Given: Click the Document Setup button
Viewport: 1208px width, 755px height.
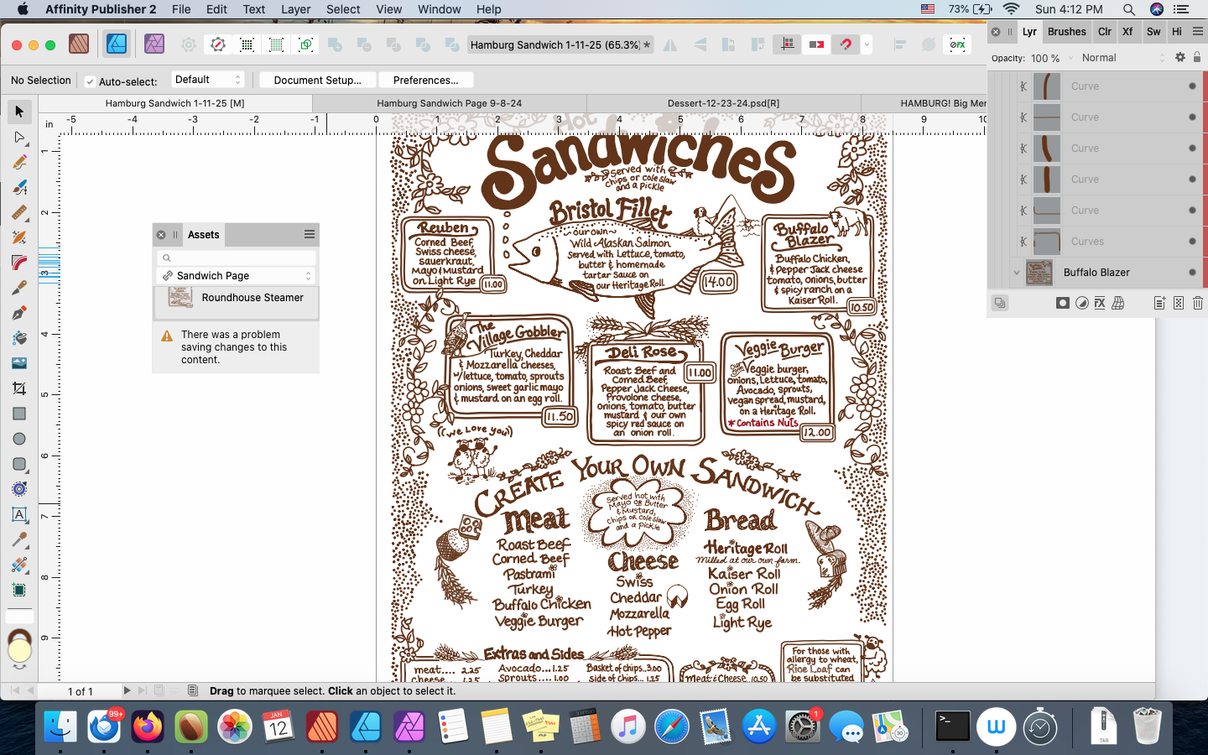Looking at the screenshot, I should [x=317, y=81].
